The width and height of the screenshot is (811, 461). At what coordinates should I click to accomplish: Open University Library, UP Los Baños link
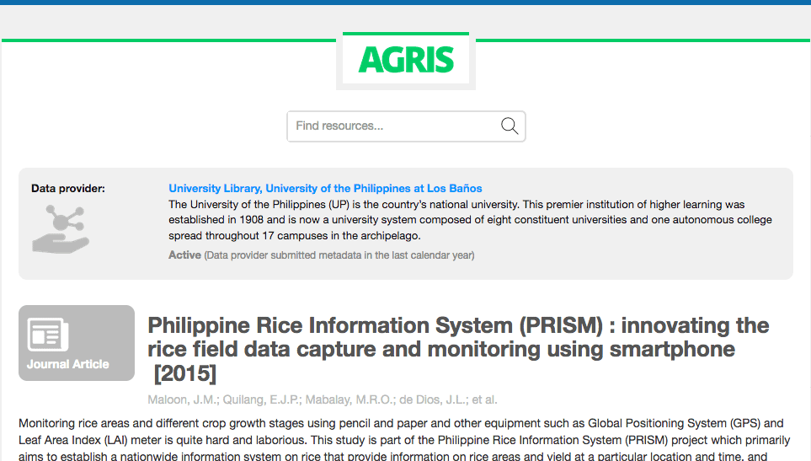point(325,189)
